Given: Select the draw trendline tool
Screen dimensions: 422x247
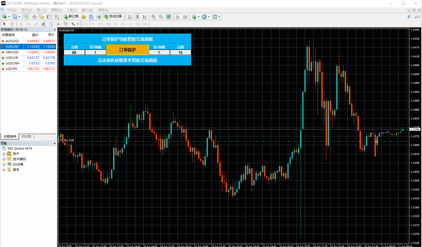Looking at the screenshot, I should coord(36,24).
